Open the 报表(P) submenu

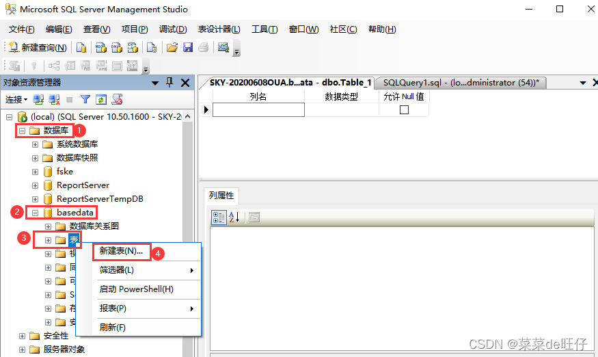(x=146, y=308)
